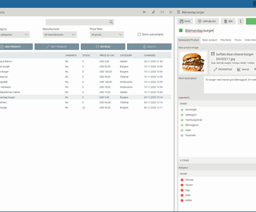Open the Flex fields tab
Screen dimensions: 256x212
click(x=226, y=40)
